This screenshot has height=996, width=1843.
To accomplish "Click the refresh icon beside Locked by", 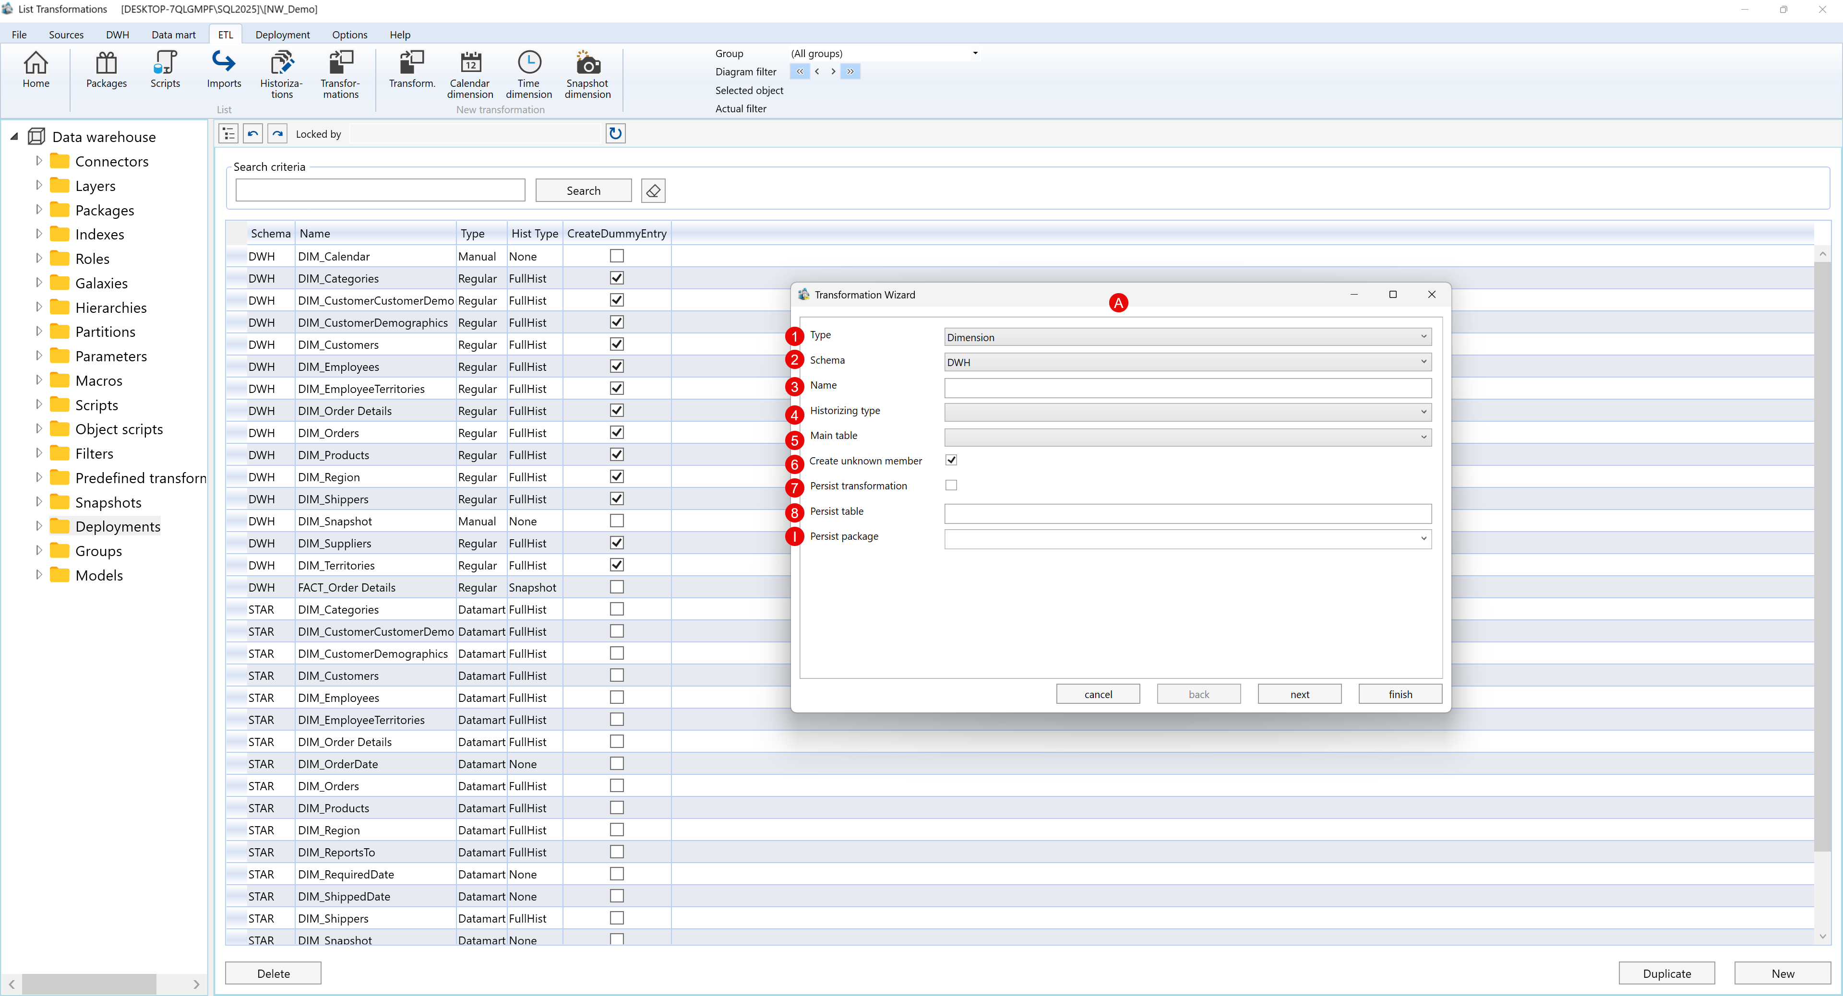I will click(614, 134).
